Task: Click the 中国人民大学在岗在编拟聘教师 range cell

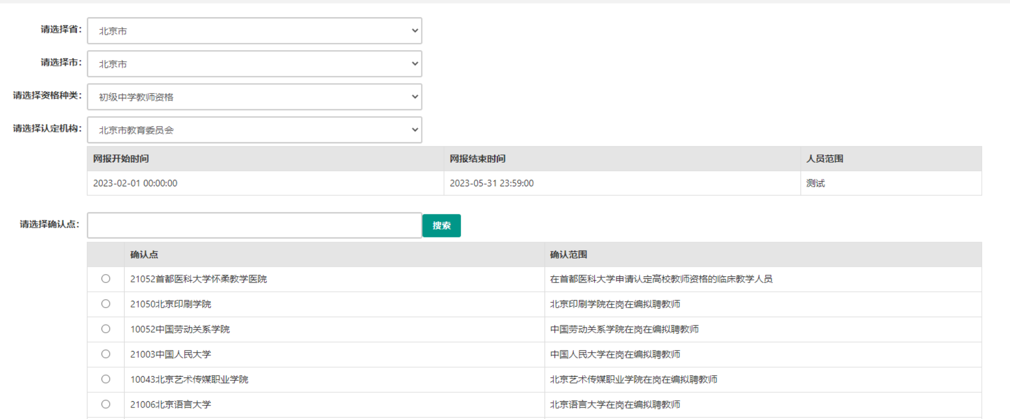Action: [x=615, y=354]
